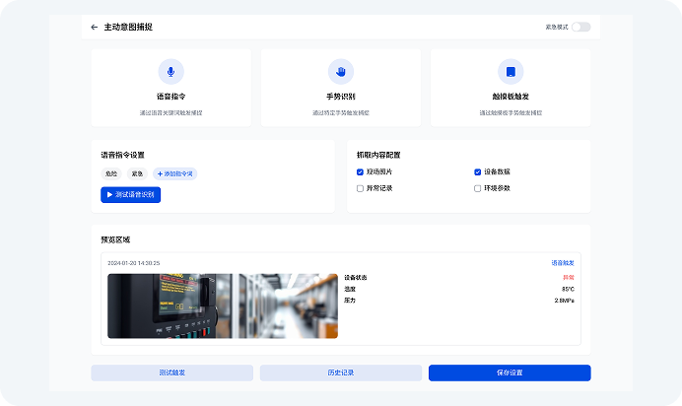Click the 抓取内容配置 heading
682x406 pixels.
click(x=378, y=155)
